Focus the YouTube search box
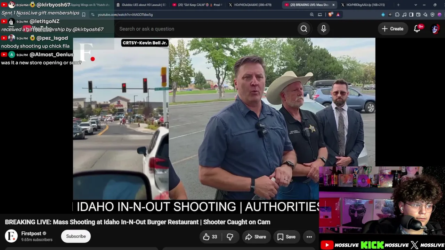Viewport: 445px width, 250px height. point(207,29)
